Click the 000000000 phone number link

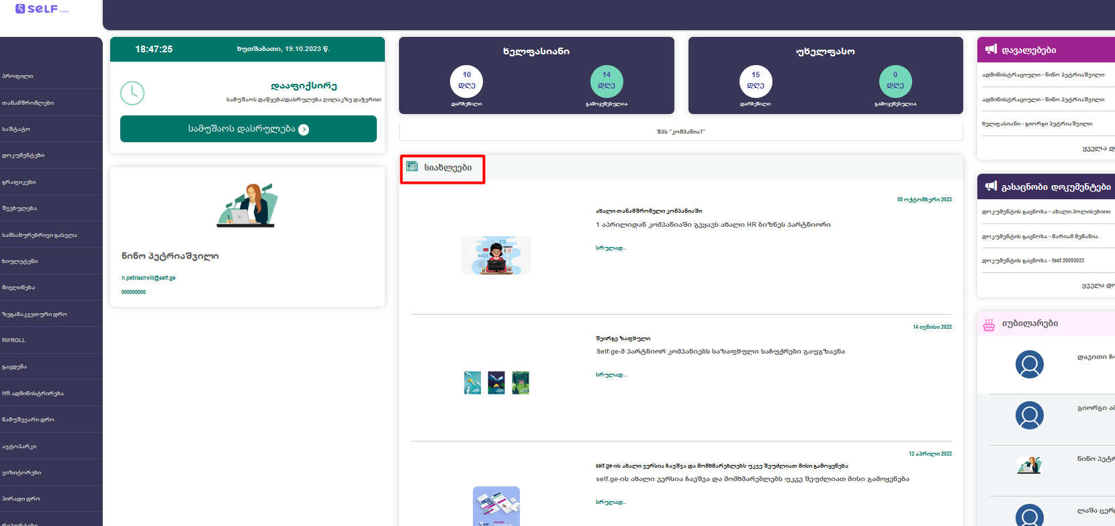(x=134, y=292)
